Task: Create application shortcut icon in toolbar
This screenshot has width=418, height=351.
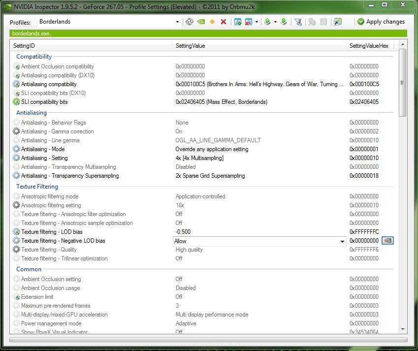Action: pyautogui.click(x=337, y=22)
